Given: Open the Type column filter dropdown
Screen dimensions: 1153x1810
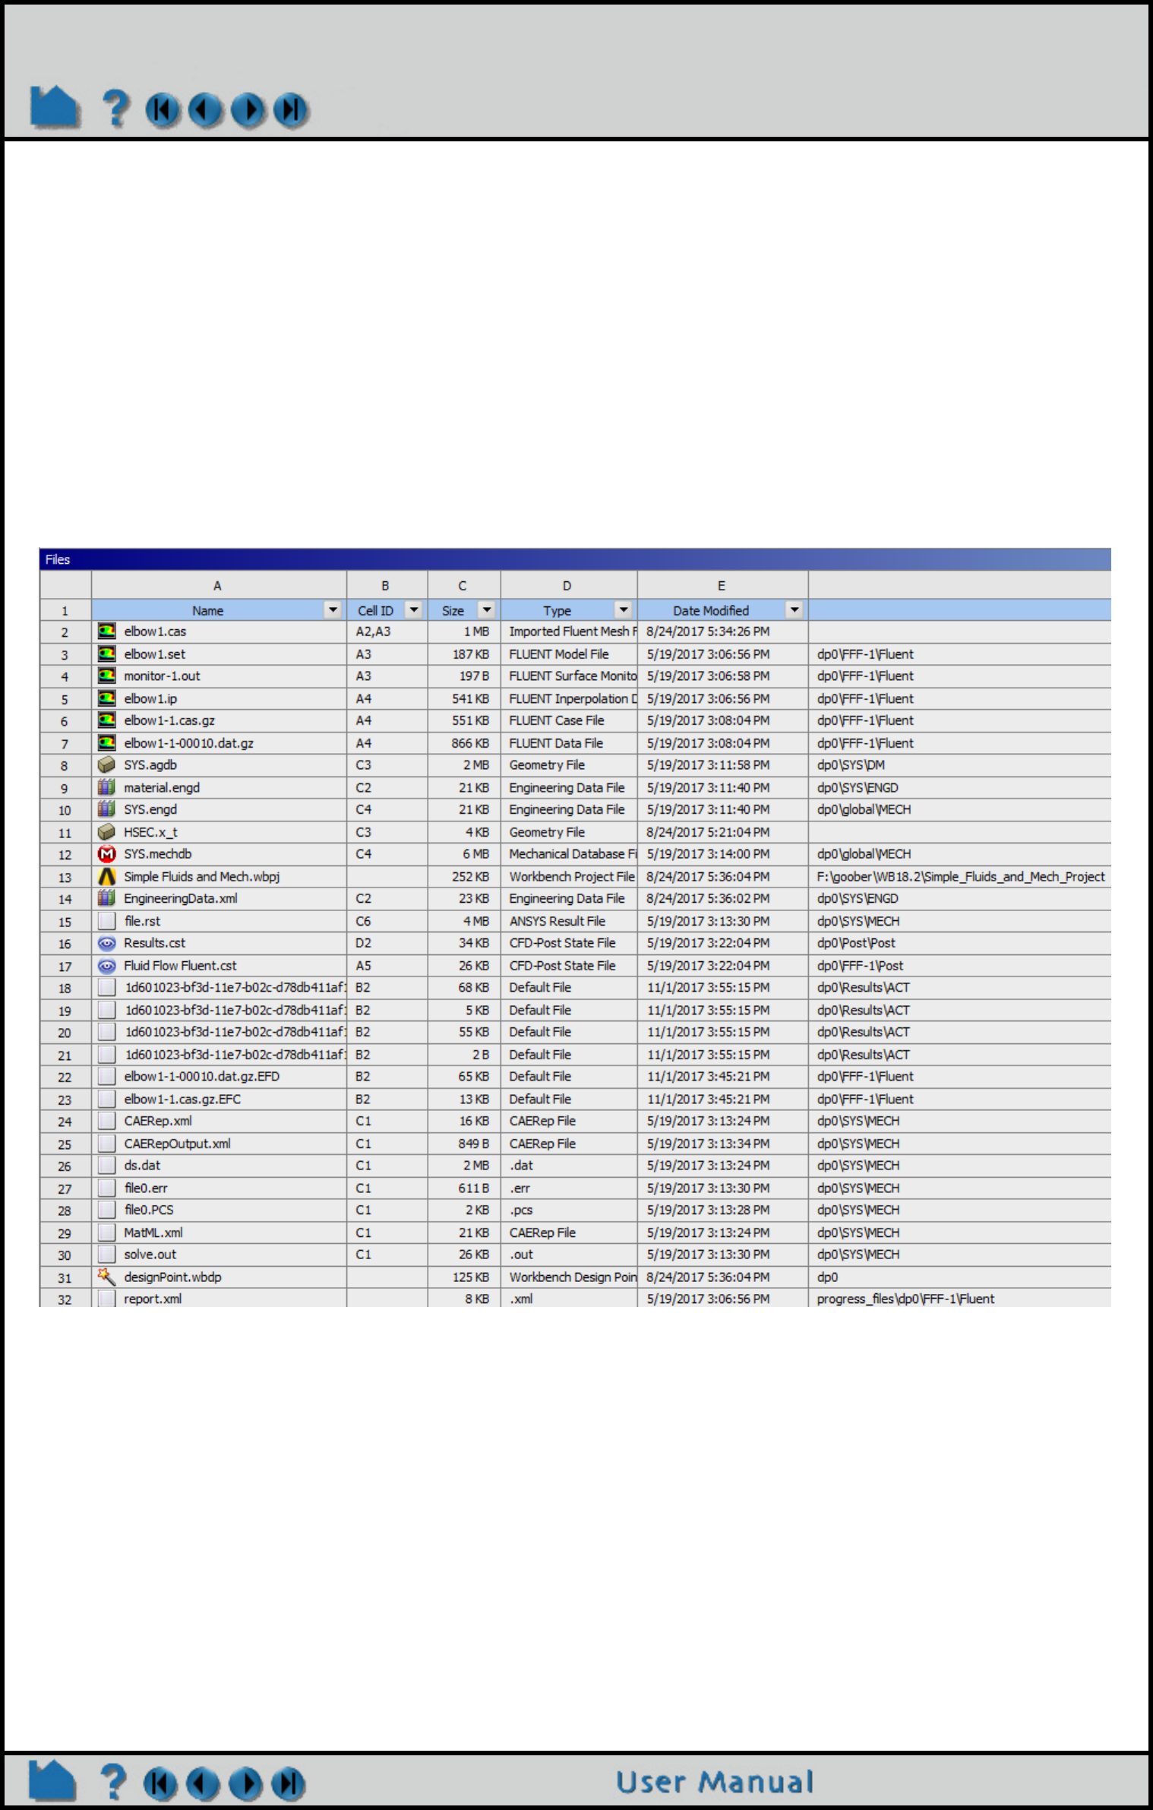Looking at the screenshot, I should pos(624,610).
